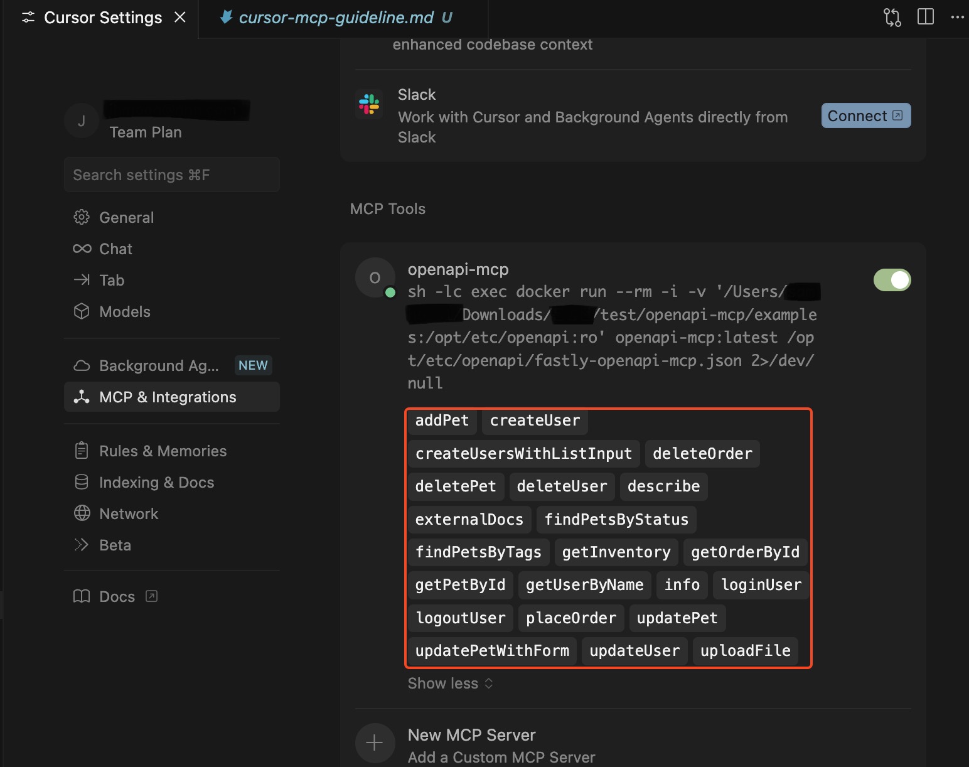Click the Docs book icon
The image size is (969, 767).
[x=82, y=596]
